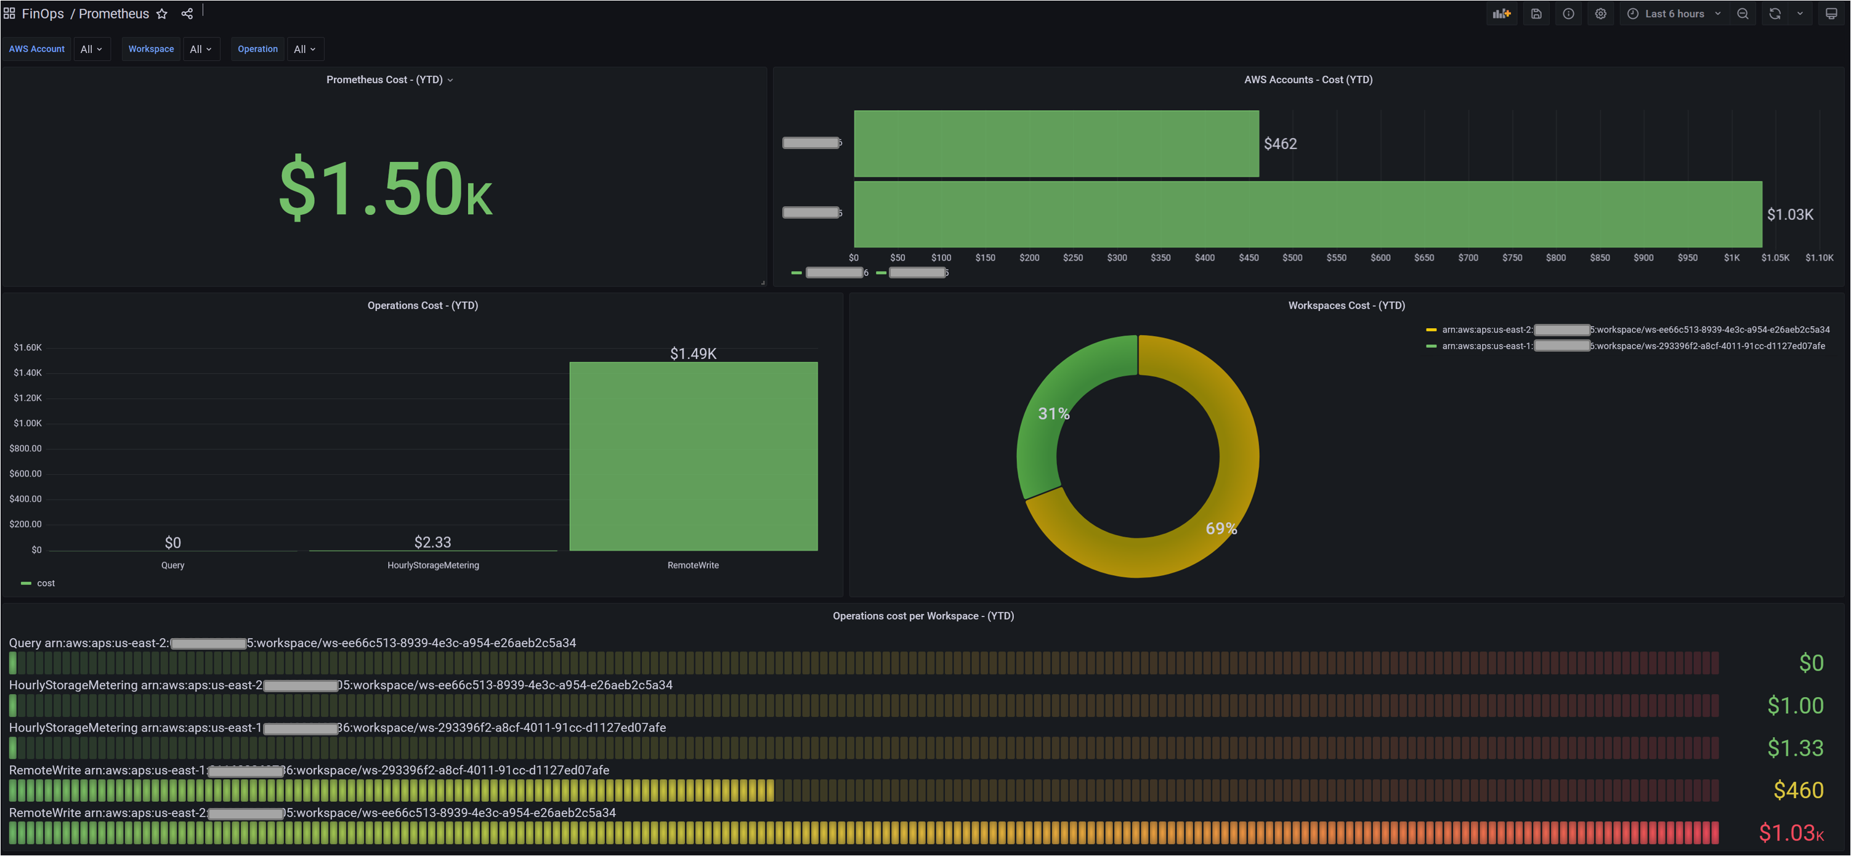The height and width of the screenshot is (856, 1851).
Task: Click FinOps folder breadcrumb
Action: coord(43,14)
